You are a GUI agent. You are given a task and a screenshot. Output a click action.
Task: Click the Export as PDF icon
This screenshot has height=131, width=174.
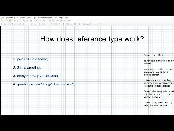coord(15,20)
